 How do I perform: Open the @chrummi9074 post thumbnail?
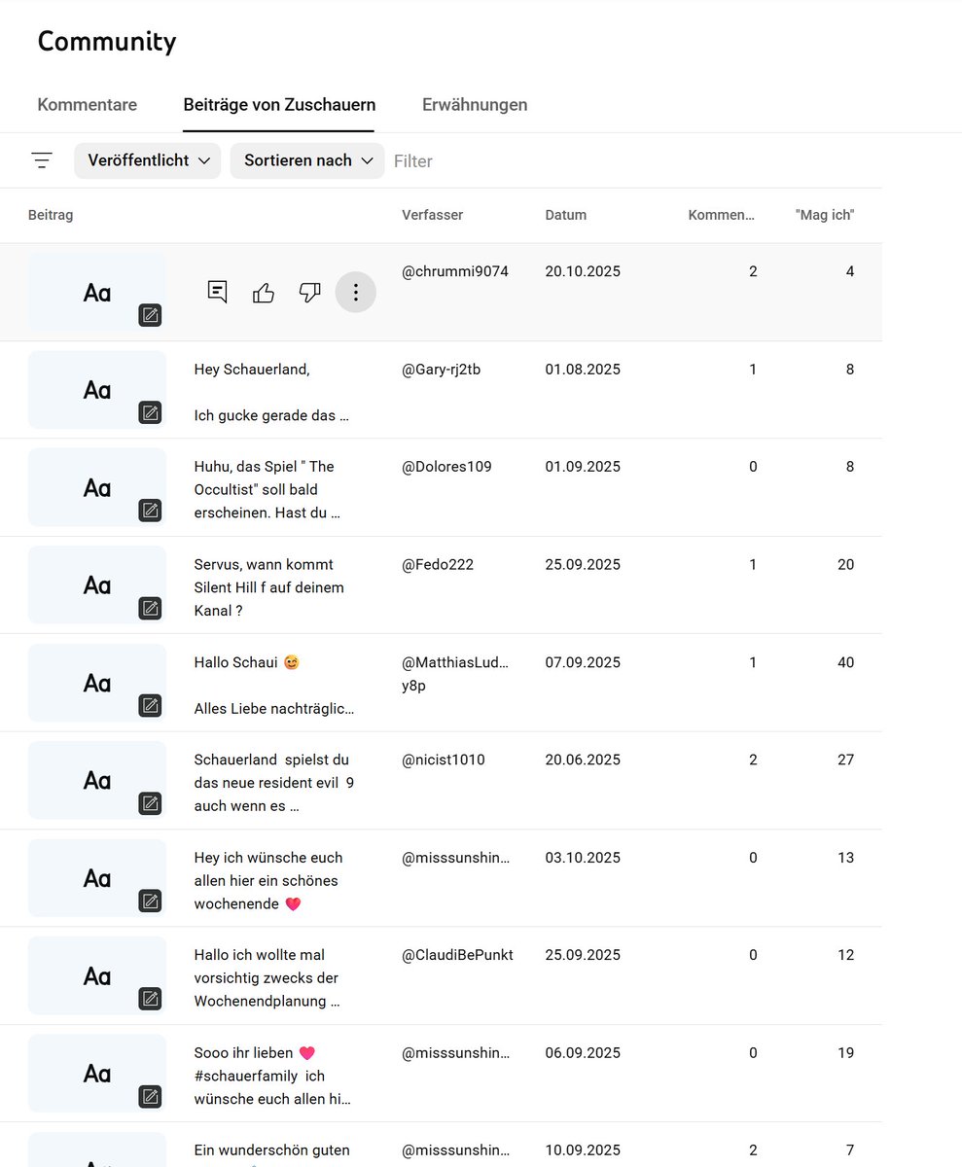(x=97, y=292)
